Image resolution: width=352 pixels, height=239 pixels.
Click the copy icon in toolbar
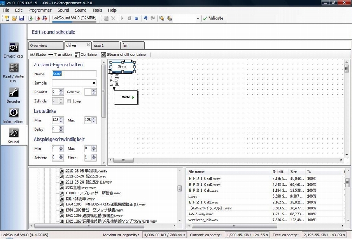106,18
